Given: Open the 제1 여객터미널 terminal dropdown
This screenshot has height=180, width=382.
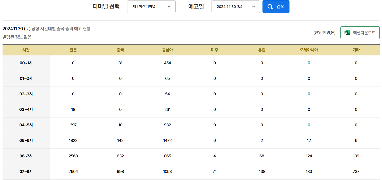Looking at the screenshot, I should (151, 7).
